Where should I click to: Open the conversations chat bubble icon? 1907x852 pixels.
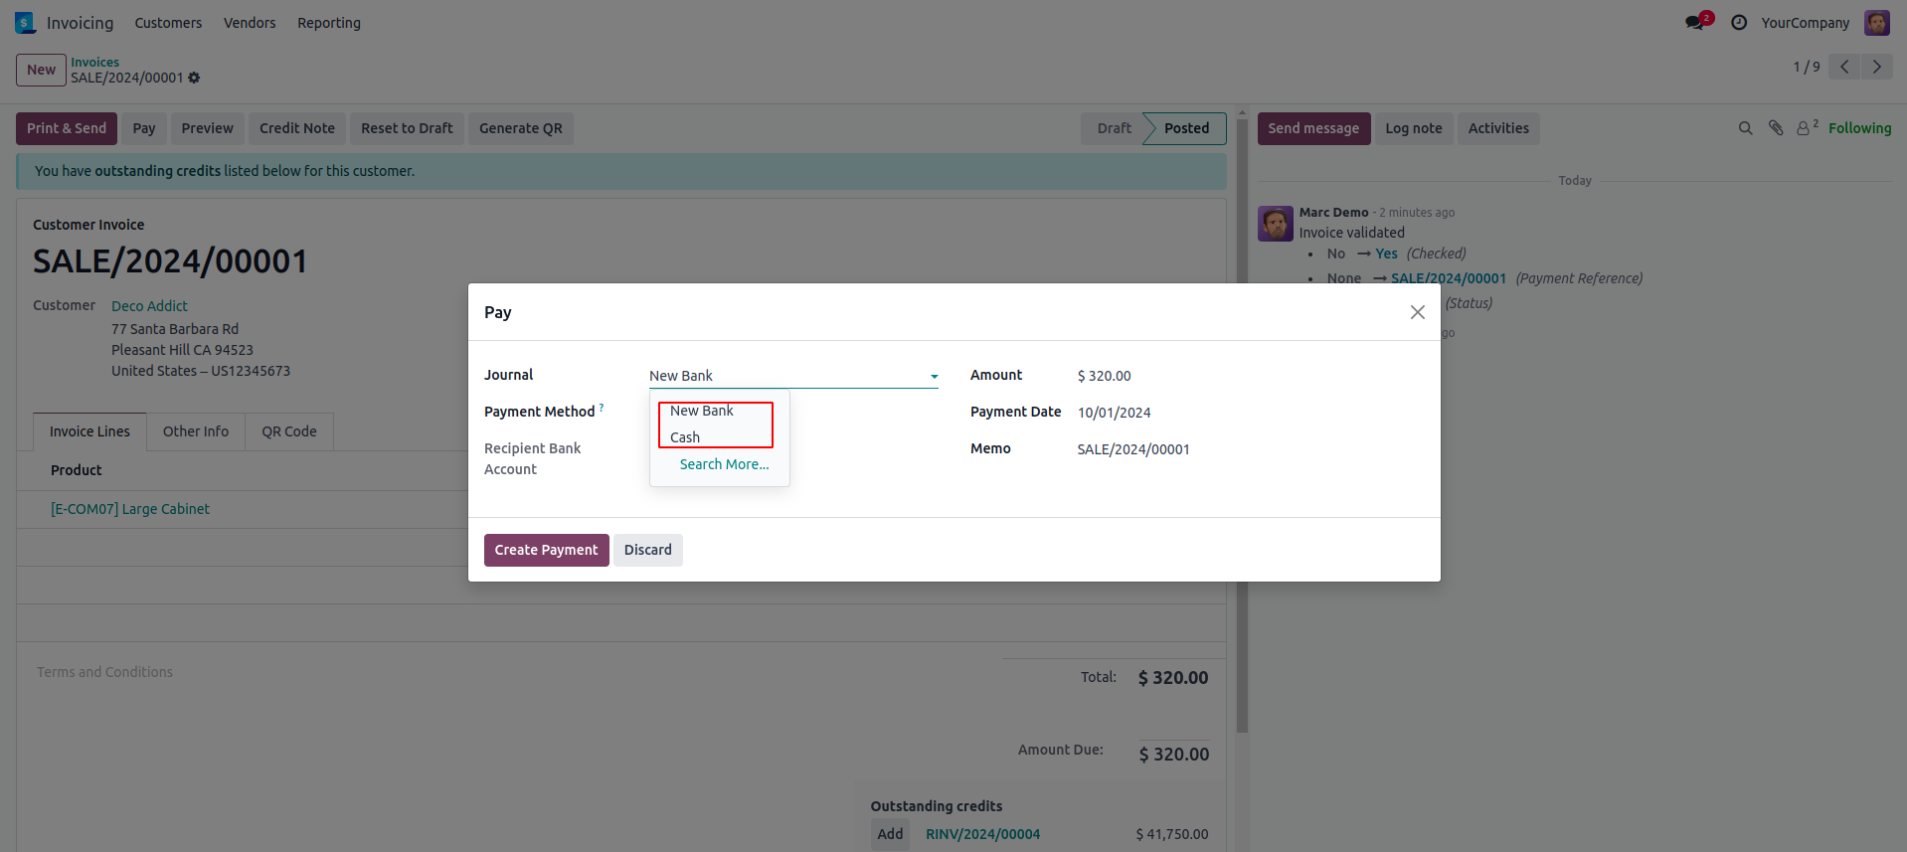pos(1695,23)
